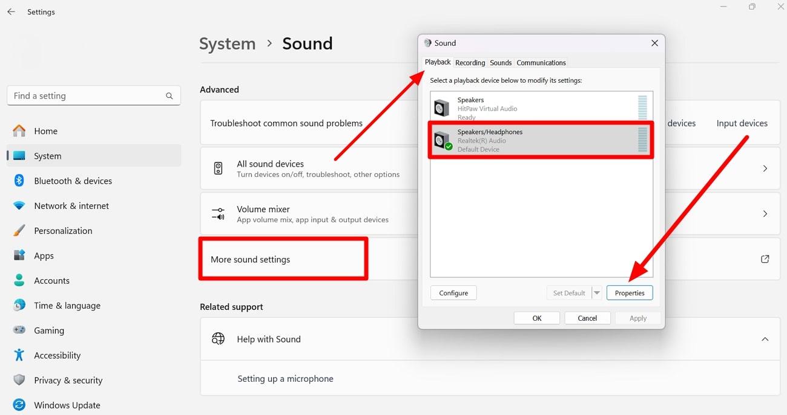Screen dimensions: 787x415
Task: Open Windows Update from the sidebar icon
Action: [20, 405]
